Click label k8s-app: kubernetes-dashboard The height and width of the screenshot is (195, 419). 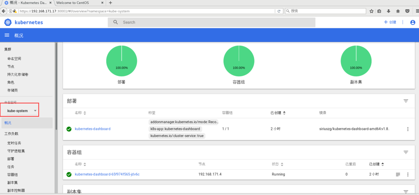tap(175, 129)
